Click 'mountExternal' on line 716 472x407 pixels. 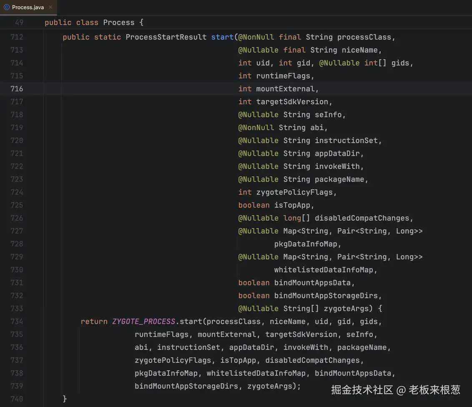pyautogui.click(x=285, y=89)
